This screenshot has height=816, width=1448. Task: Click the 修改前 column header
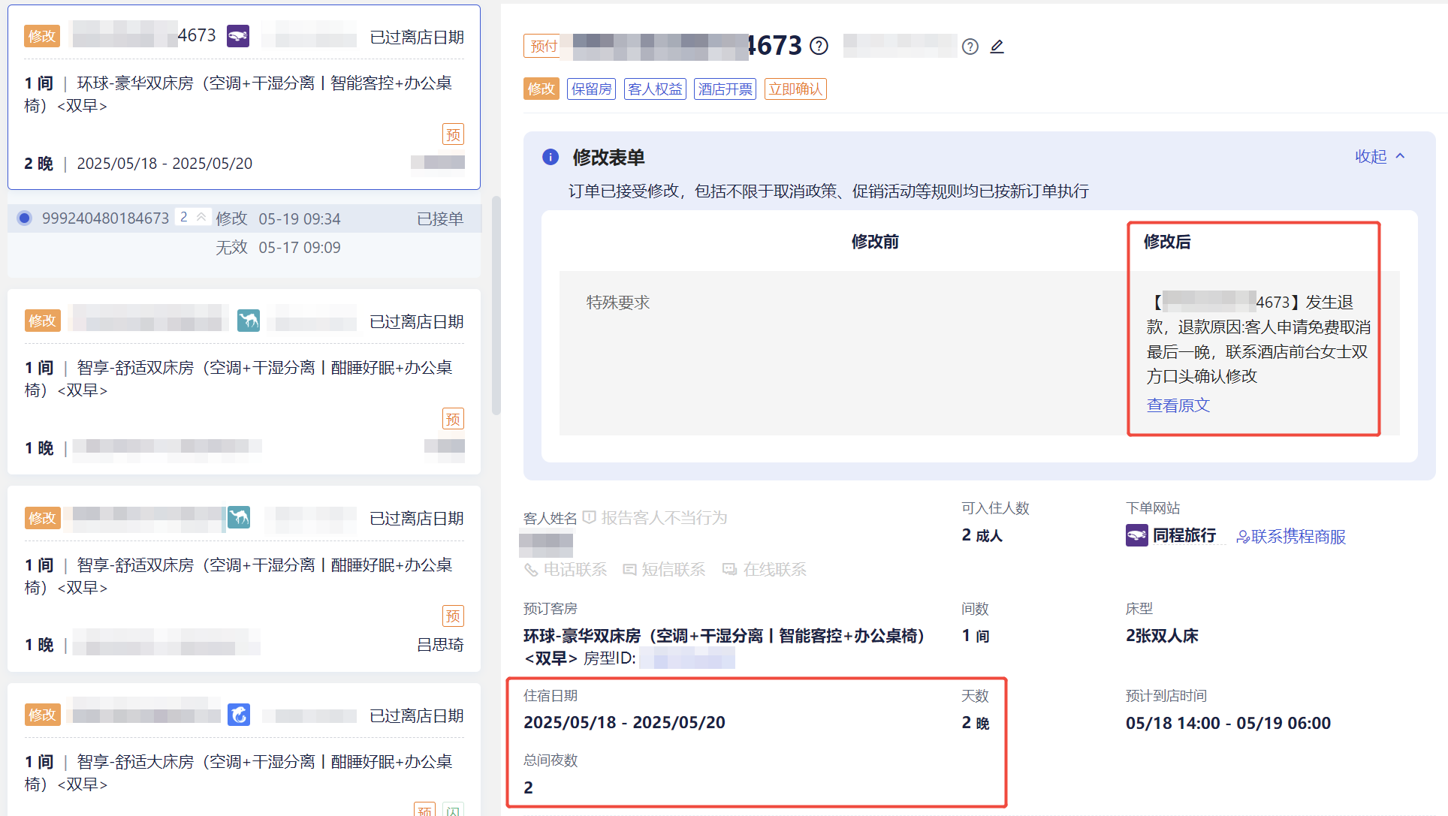point(875,242)
